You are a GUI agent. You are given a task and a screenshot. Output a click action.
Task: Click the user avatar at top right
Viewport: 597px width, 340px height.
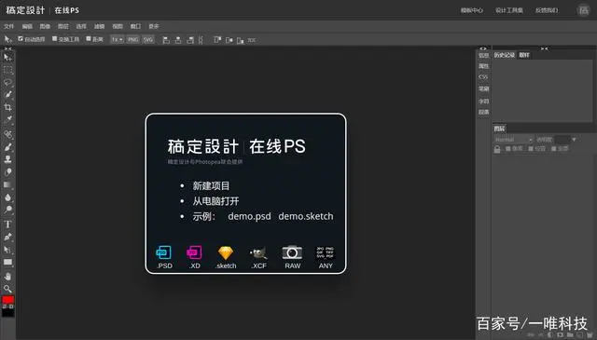tap(583, 10)
